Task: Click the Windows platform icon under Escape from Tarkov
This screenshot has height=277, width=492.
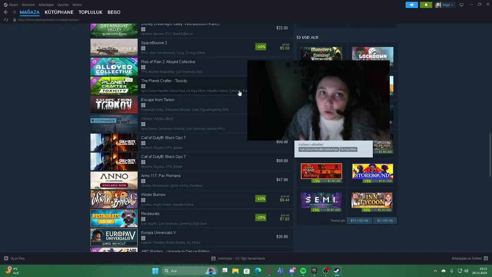Action: [x=143, y=105]
